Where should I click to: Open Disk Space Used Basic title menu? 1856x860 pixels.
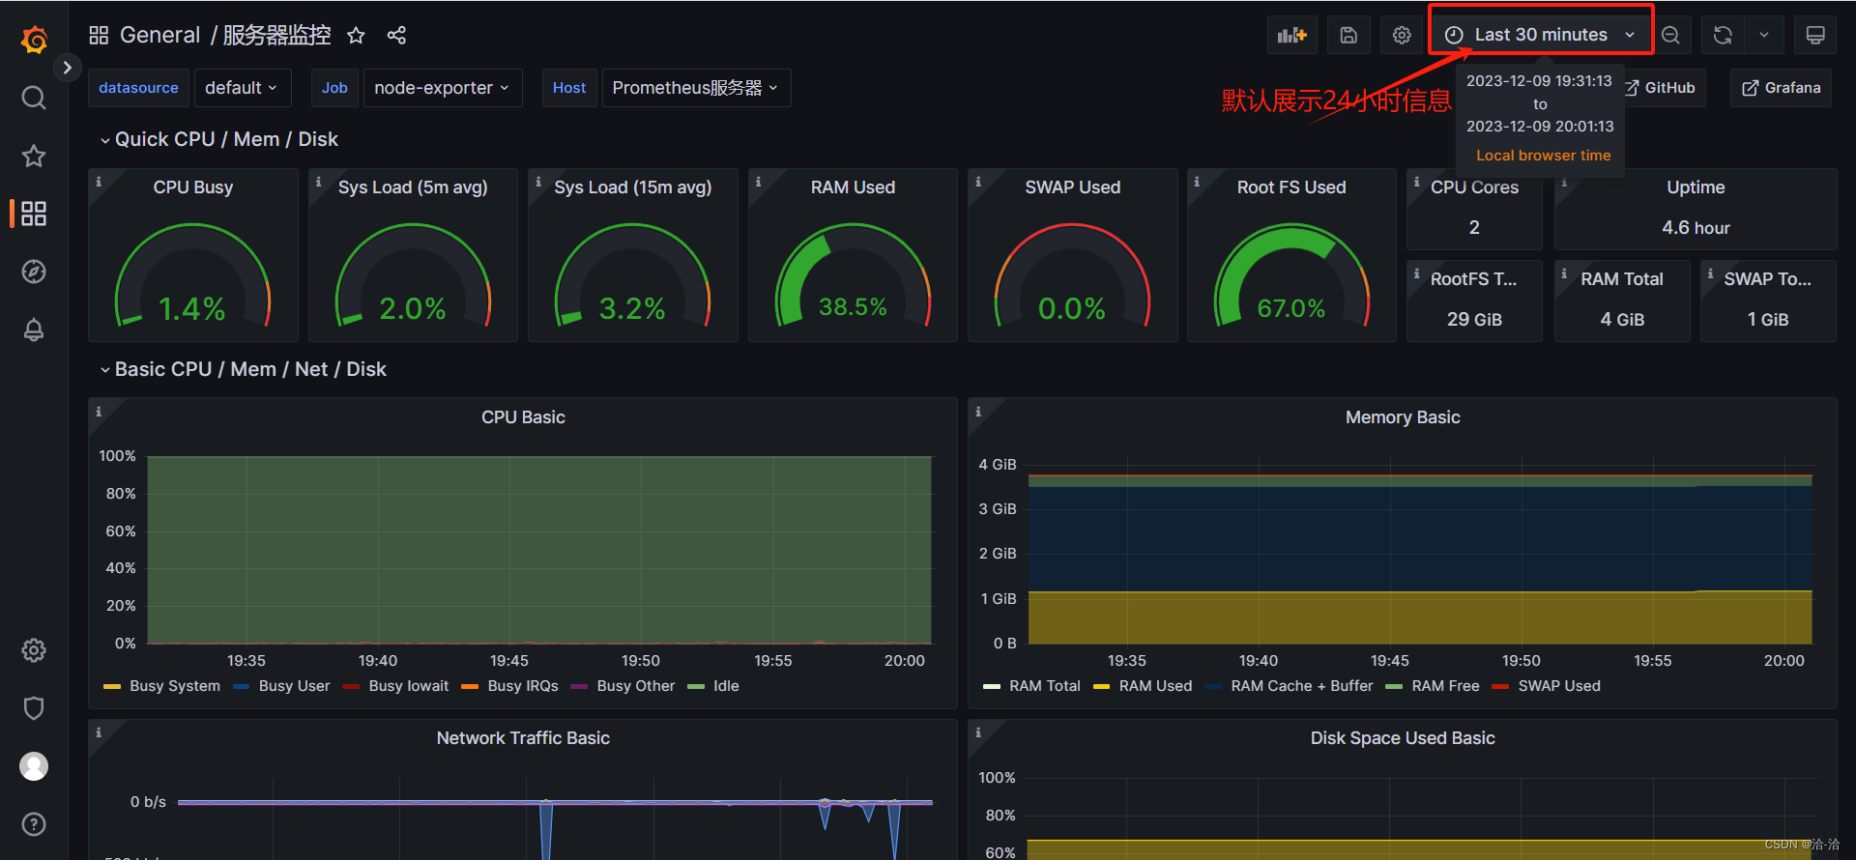pos(1403,738)
